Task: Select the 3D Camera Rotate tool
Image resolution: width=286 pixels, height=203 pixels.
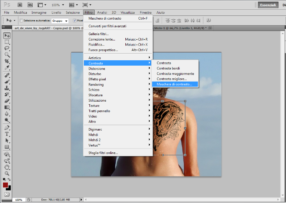Action: [x=7, y=161]
